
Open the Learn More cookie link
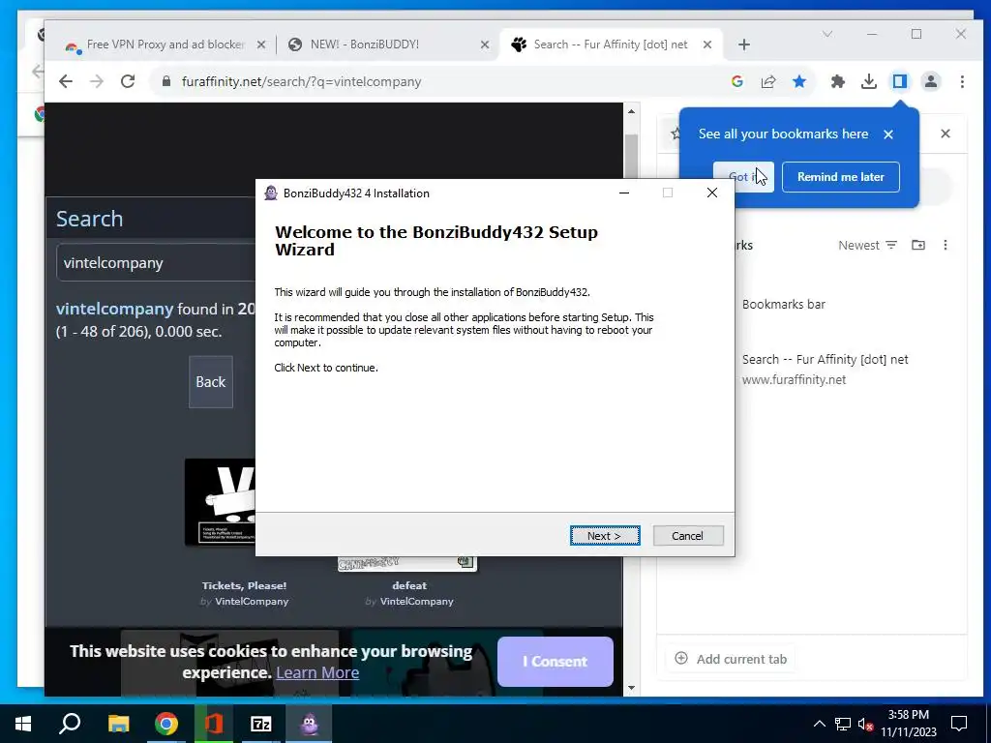[317, 673]
